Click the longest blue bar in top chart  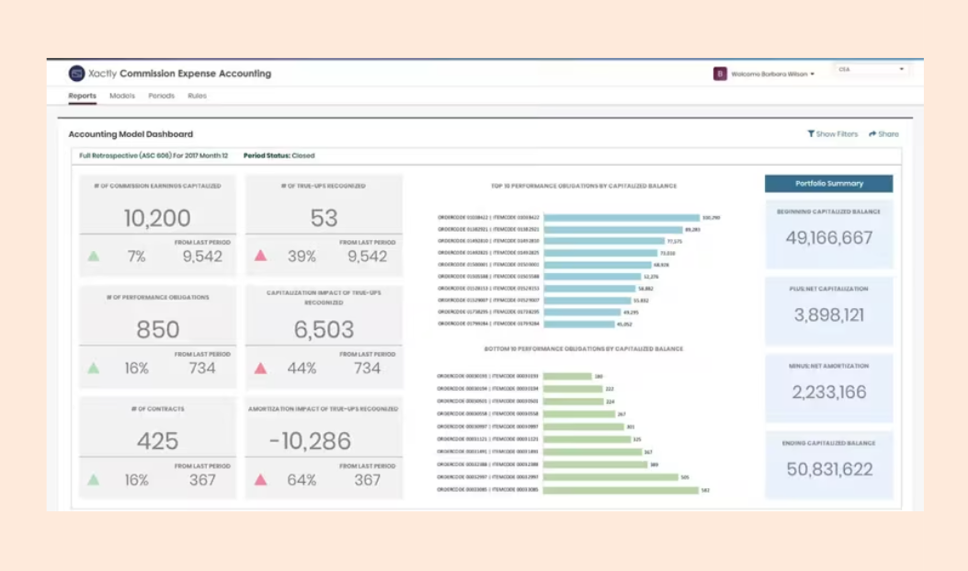[x=621, y=217]
